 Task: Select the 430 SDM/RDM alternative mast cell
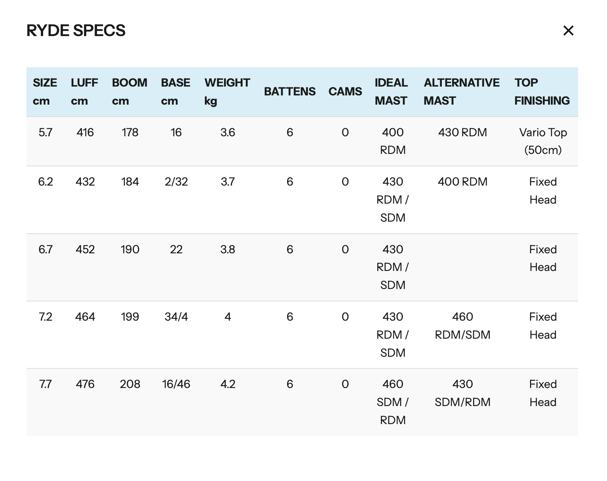(462, 393)
